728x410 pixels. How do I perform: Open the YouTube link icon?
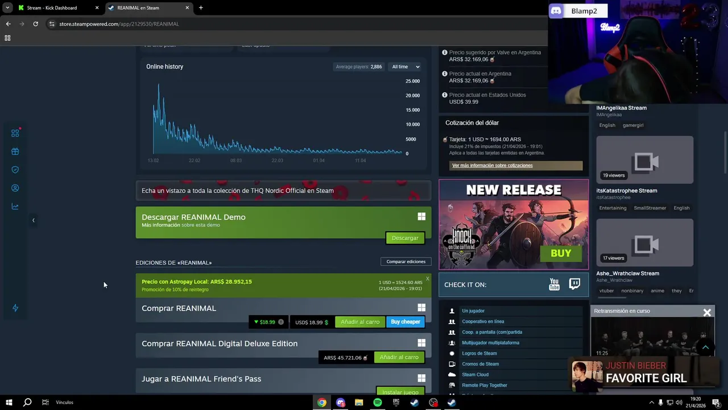click(x=554, y=285)
